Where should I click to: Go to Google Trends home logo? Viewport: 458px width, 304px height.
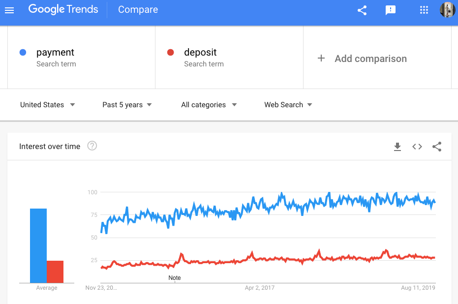(63, 10)
